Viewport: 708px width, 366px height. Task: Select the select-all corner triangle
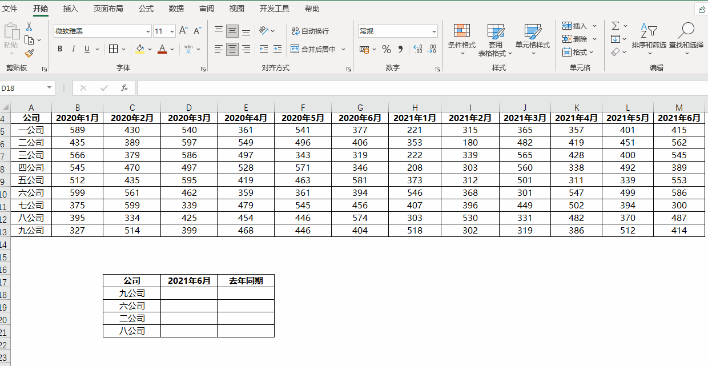point(5,107)
